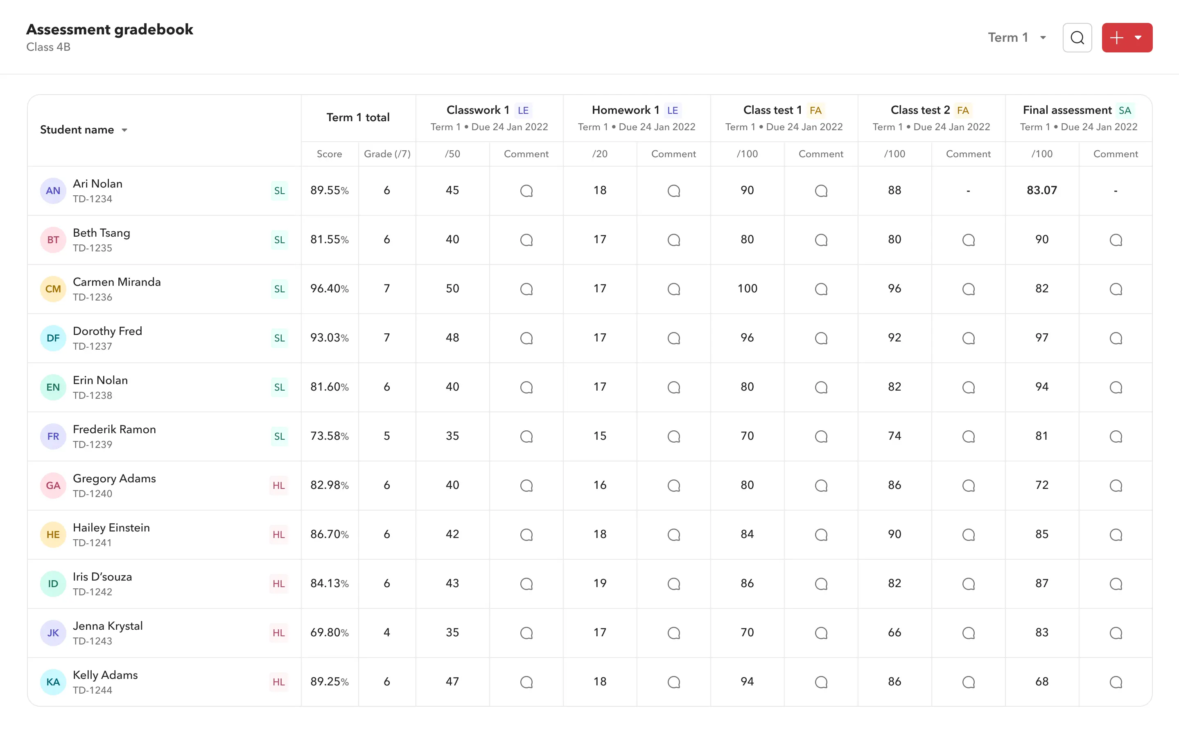The width and height of the screenshot is (1179, 737).
Task: Toggle HL tag for Gregory Adams
Action: coord(278,485)
